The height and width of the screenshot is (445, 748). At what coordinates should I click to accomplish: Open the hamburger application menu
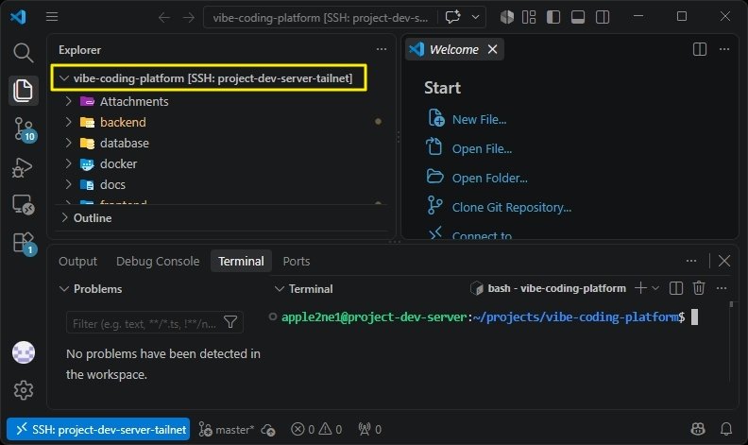(52, 17)
